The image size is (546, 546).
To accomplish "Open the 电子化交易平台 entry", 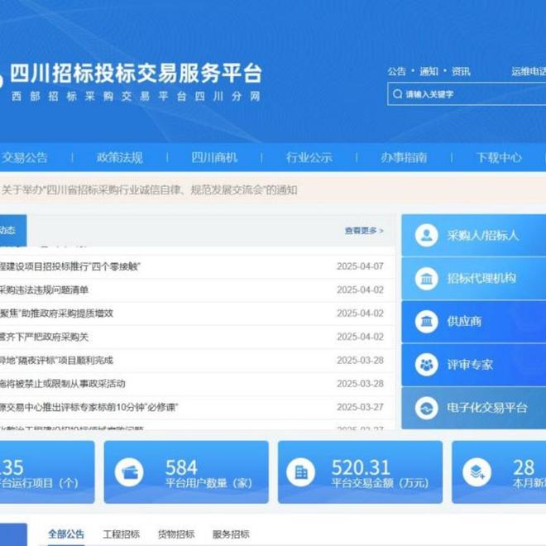I will [x=473, y=408].
